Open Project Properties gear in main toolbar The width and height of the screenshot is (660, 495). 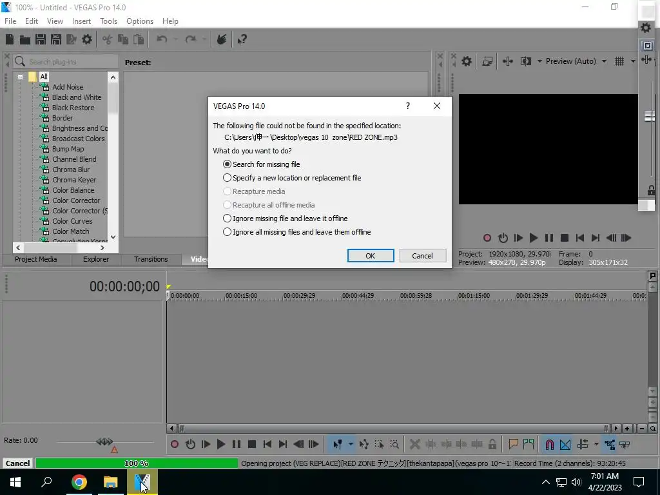pos(87,39)
